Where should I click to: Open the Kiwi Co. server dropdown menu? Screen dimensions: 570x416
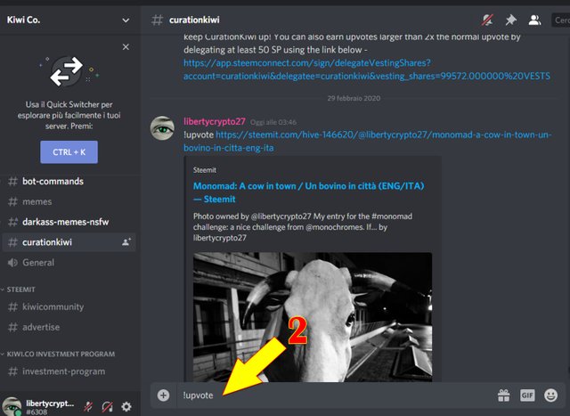coord(126,20)
